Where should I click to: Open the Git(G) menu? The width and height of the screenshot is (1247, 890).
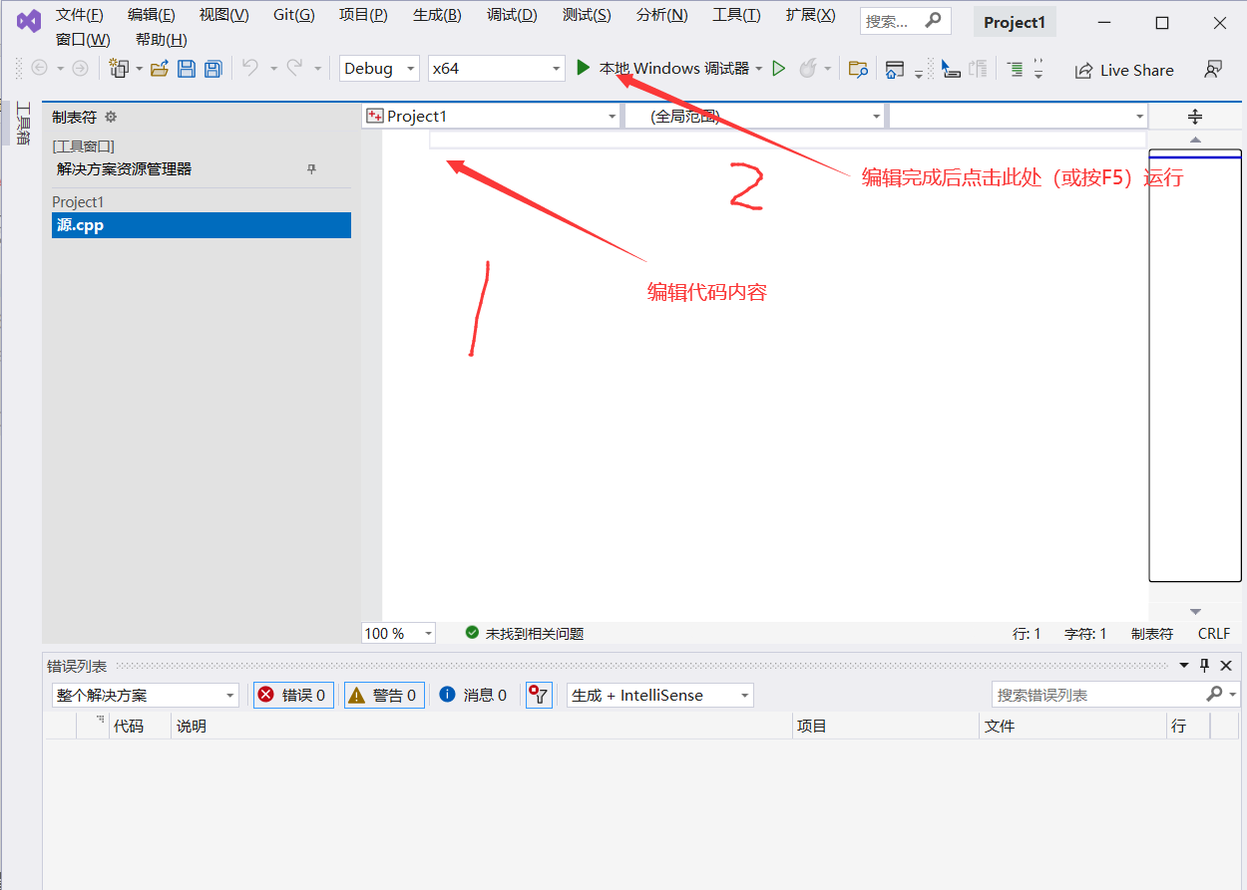(x=294, y=15)
